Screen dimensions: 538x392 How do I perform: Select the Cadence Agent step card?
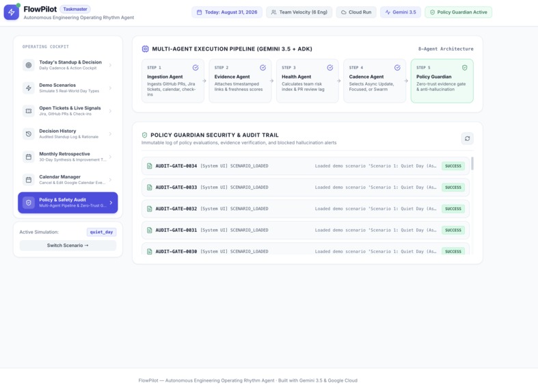coord(375,81)
